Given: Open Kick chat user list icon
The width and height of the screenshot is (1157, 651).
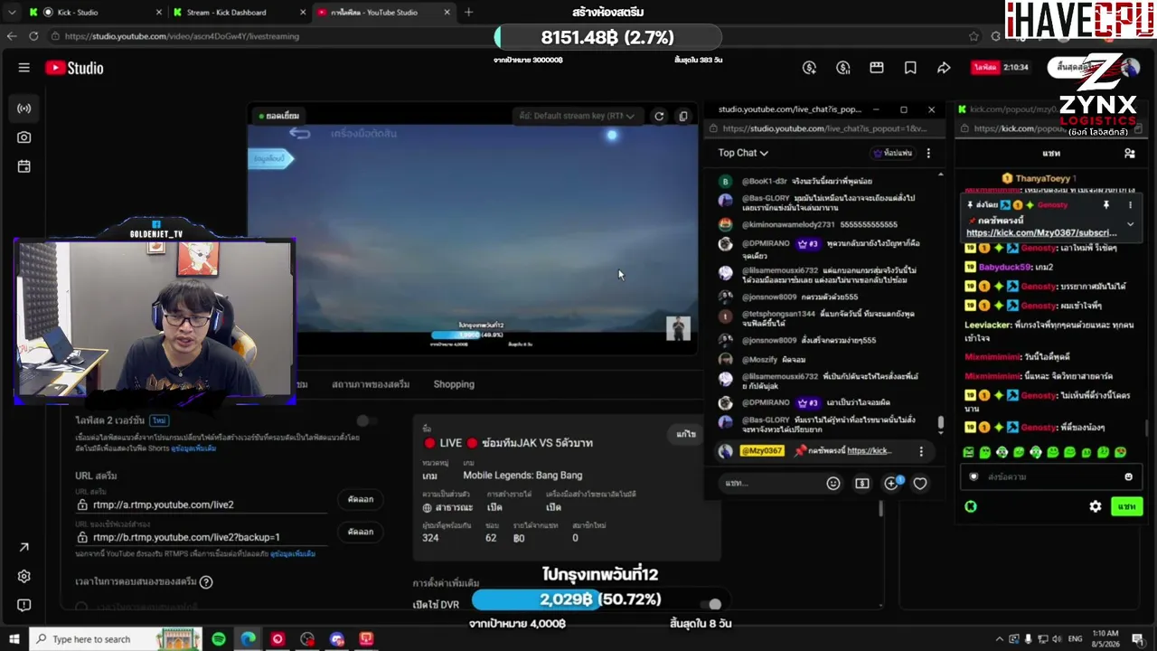Looking at the screenshot, I should (1129, 154).
